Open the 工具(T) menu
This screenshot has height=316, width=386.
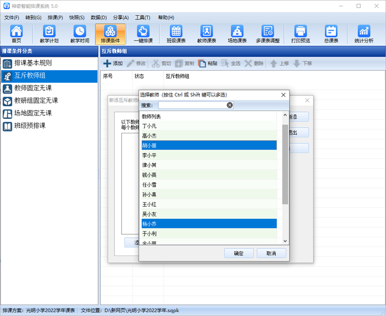pos(142,18)
